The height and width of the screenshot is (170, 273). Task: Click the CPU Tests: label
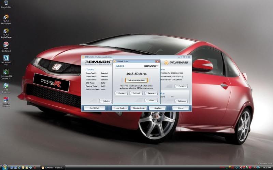pos(90,83)
